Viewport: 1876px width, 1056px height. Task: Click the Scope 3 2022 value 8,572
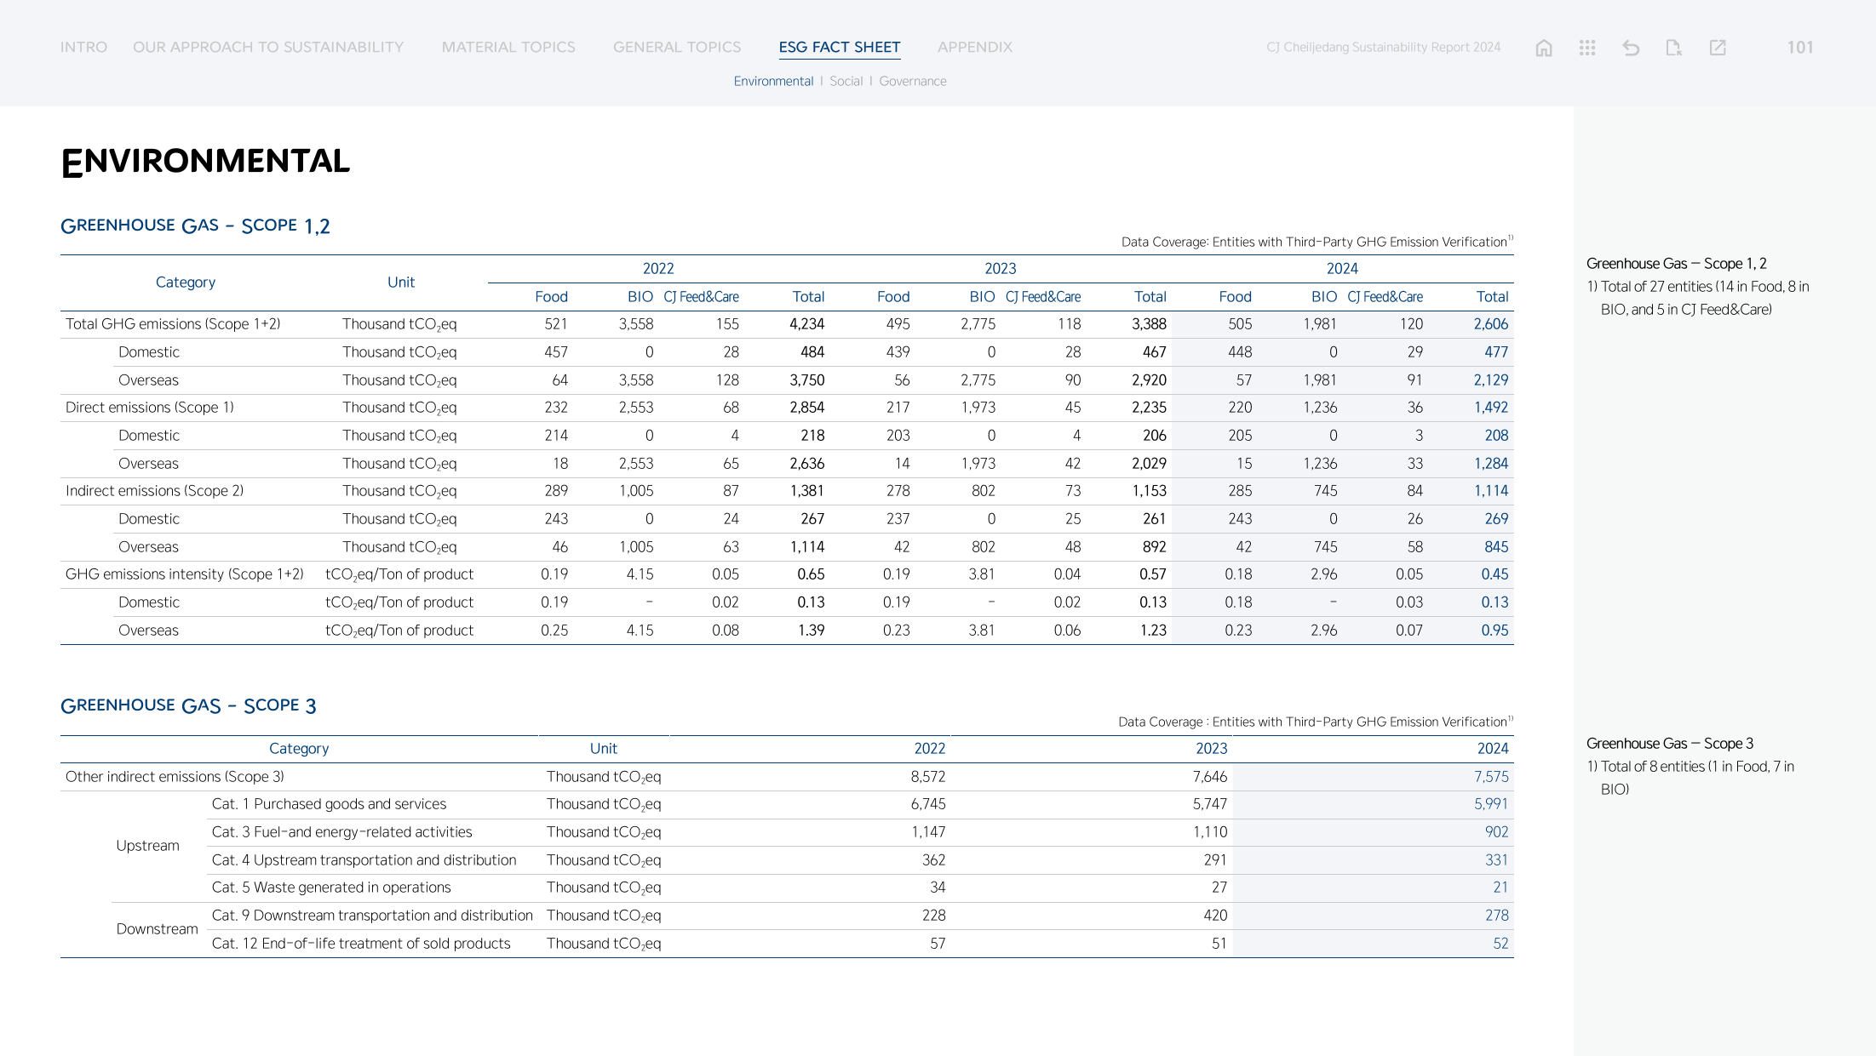pyautogui.click(x=928, y=777)
